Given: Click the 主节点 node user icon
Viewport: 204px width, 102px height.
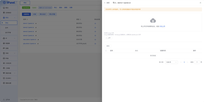Looking at the screenshot, I should [x=4, y=100].
